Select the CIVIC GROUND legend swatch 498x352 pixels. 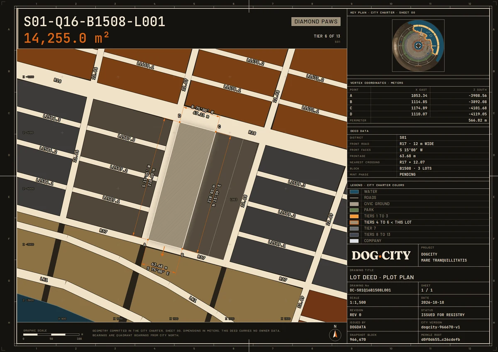(354, 204)
